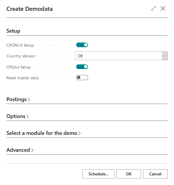Enable the Reset master data toggle
Image resolution: width=174 pixels, height=185 pixels.
[x=82, y=77]
